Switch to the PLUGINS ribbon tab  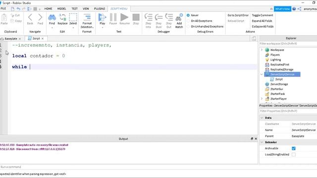point(100,9)
